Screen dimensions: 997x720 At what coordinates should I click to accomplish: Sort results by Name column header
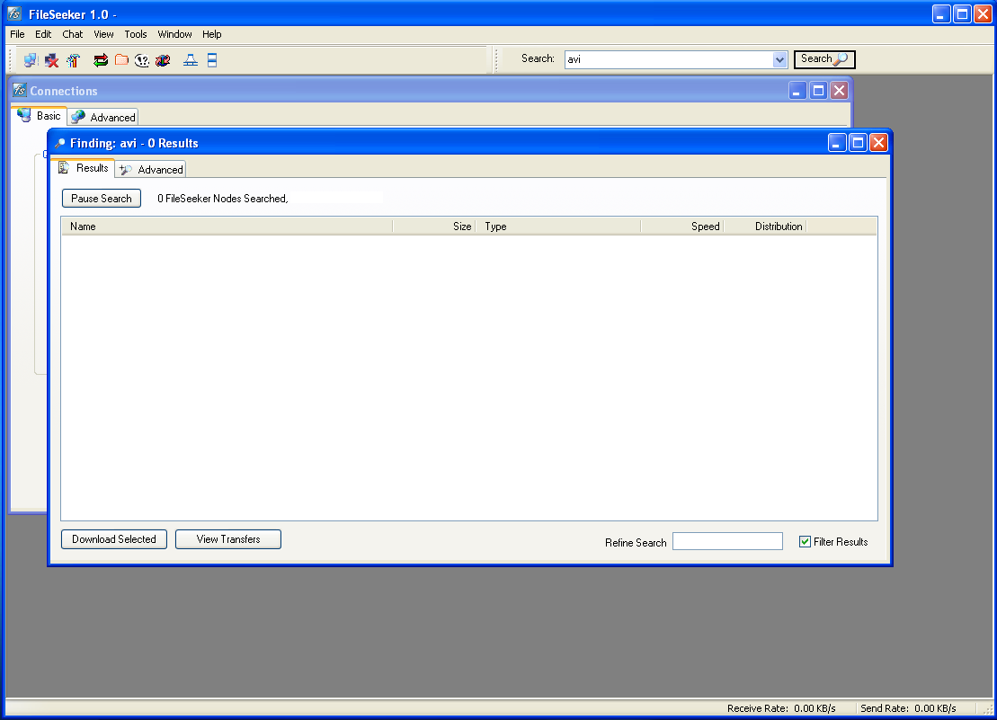227,227
